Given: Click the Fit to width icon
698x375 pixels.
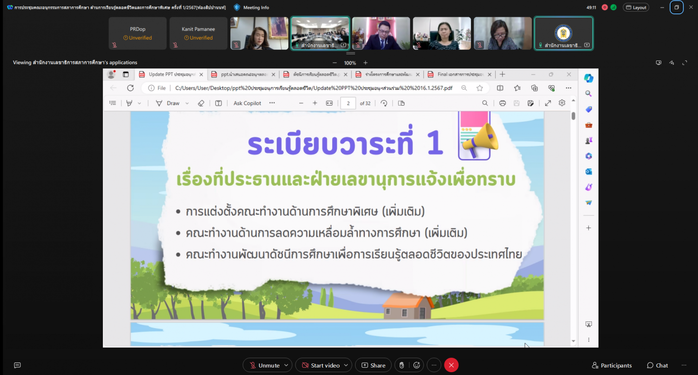Looking at the screenshot, I should [x=329, y=103].
